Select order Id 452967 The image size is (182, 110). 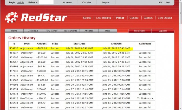(14, 62)
